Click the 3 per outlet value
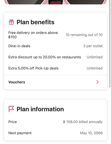This screenshot has height=144, width=111. coord(93,46)
